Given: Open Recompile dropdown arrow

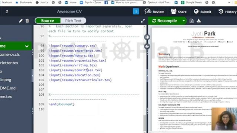Looking at the screenshot, I should pyautogui.click(x=184, y=21).
